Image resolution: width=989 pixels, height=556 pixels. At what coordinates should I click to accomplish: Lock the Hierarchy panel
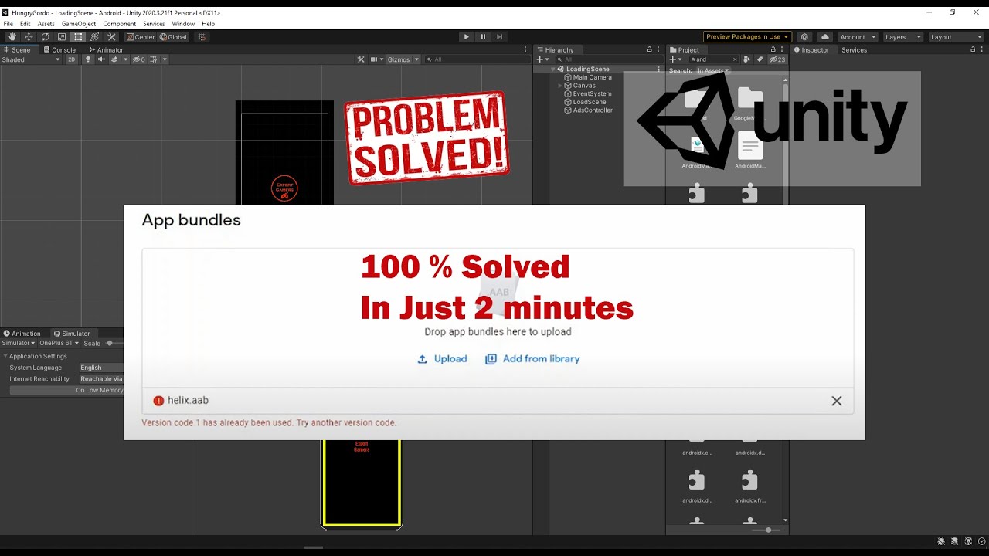pos(649,49)
